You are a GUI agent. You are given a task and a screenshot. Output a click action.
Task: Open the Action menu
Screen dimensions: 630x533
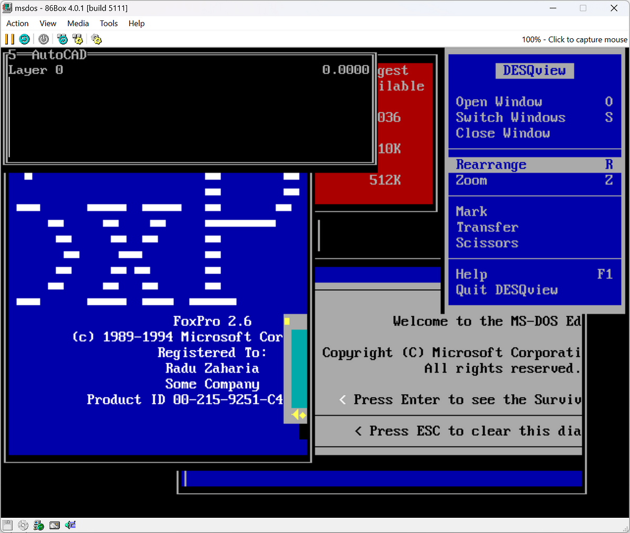click(x=17, y=24)
